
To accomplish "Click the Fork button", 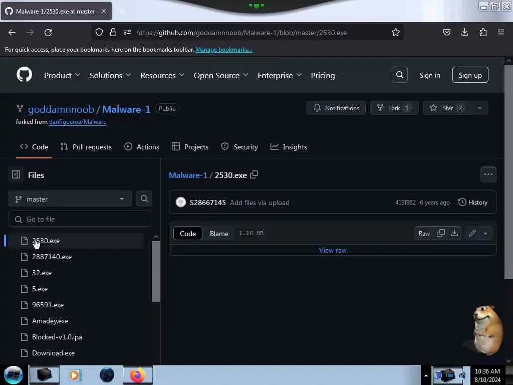I will click(x=394, y=108).
